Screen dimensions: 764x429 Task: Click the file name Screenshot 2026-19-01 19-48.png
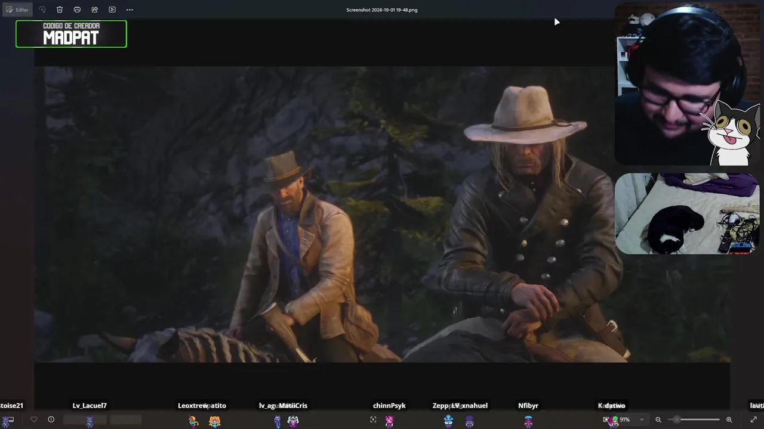[x=382, y=10]
